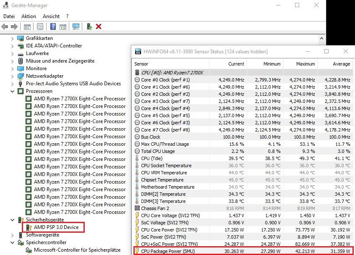Select the CPU VRM Temperature sensor row
This screenshot has height=255, width=355.
(x=243, y=173)
